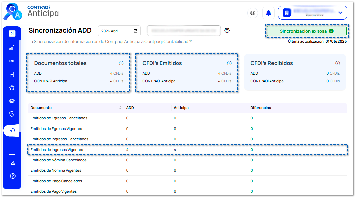Open the puzzle piece icon in sidebar
Image resolution: width=356 pixels, height=198 pixels.
(12, 101)
